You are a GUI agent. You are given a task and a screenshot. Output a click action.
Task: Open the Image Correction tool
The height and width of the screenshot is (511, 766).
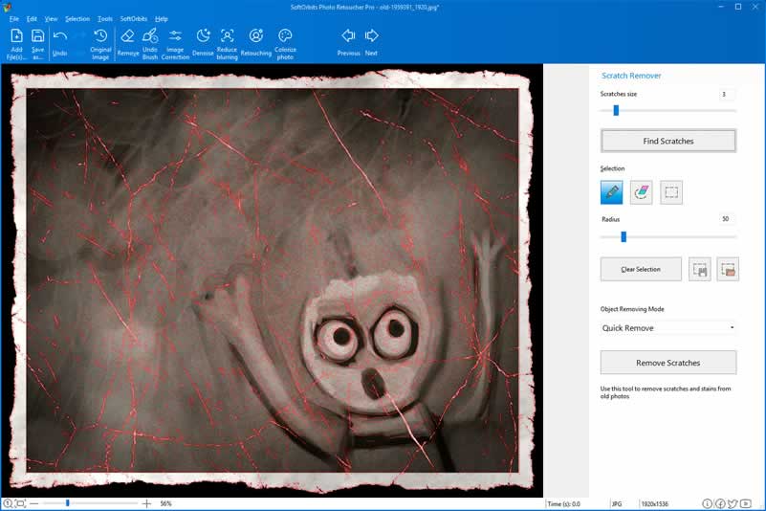175,43
